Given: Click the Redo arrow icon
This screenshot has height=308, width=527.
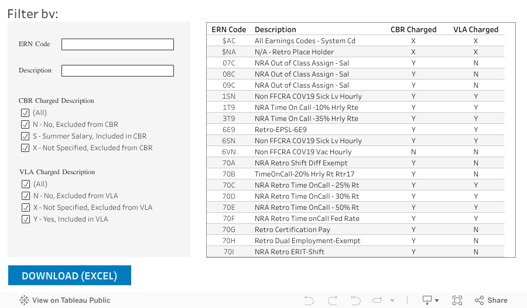Looking at the screenshot, I should [333, 300].
